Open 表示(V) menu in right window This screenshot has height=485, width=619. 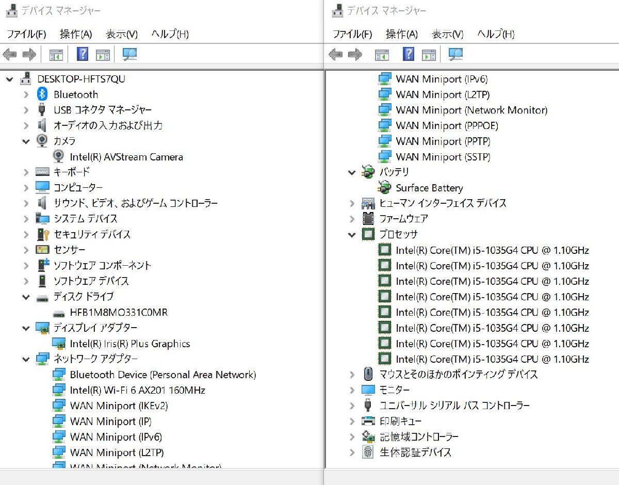tap(448, 34)
